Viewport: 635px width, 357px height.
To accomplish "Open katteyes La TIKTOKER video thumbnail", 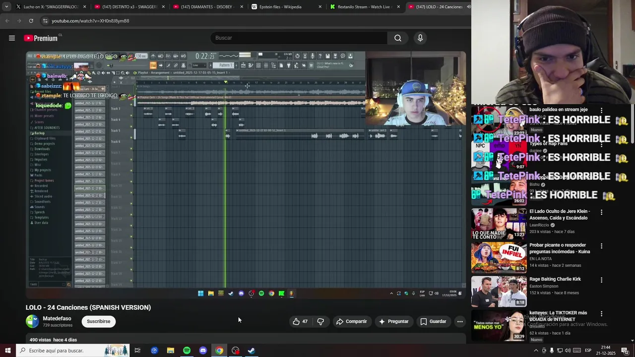I will [x=499, y=325].
